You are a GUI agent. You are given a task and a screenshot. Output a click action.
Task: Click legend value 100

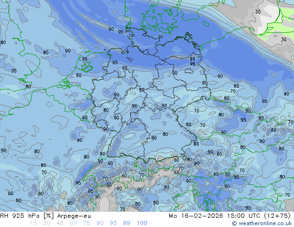pos(142,223)
